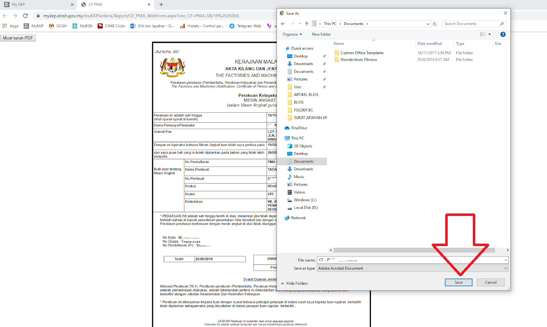Go up one folder level in Save As
This screenshot has width=547, height=327.
coord(307,23)
